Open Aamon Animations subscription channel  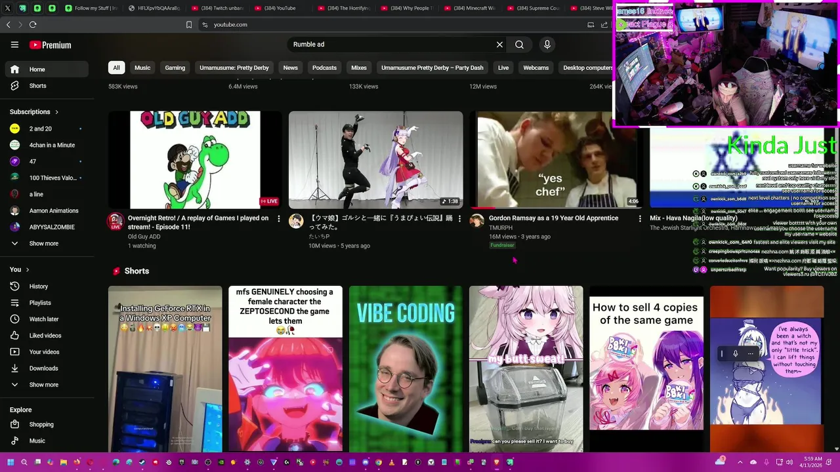coord(47,211)
